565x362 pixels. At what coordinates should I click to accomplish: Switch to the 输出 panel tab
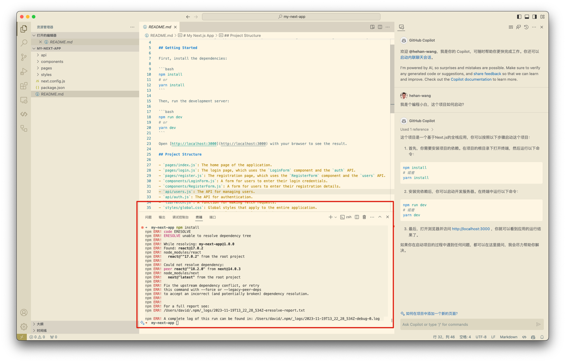click(162, 217)
